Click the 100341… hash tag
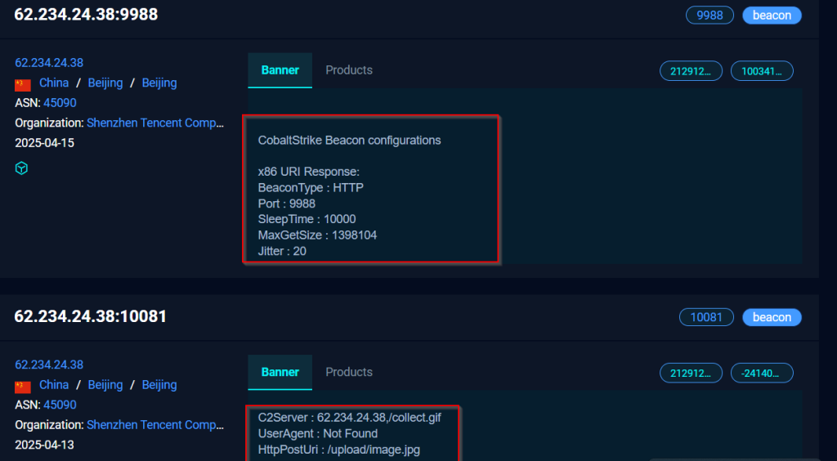This screenshot has width=837, height=461. [x=762, y=71]
